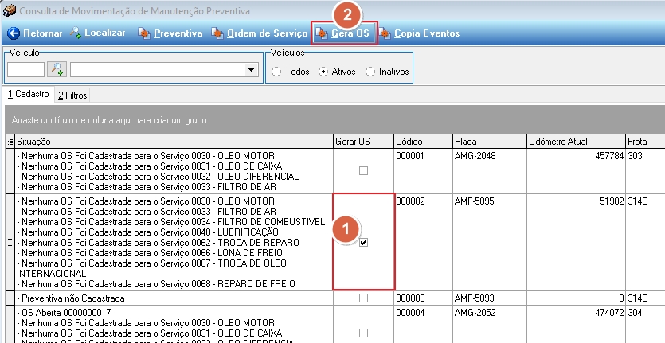Switch to the 2 Filtros tab
Screen dimensions: 665x343
tap(72, 95)
